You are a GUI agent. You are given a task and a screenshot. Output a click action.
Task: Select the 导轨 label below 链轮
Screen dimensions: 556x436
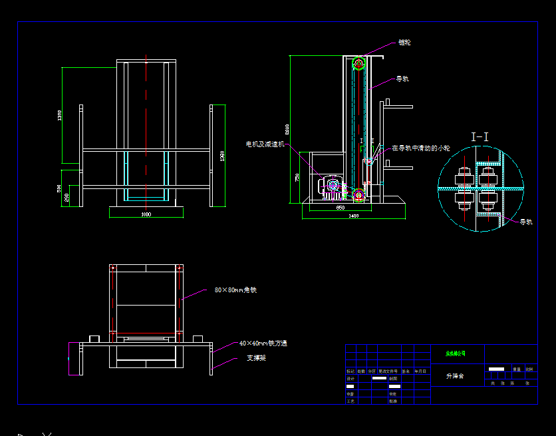click(x=402, y=79)
